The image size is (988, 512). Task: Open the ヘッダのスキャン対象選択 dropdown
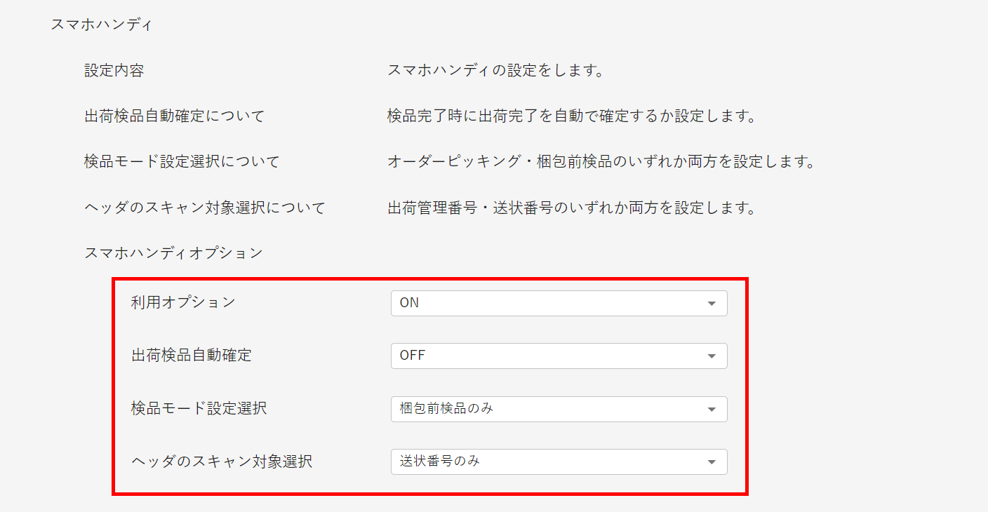[558, 462]
